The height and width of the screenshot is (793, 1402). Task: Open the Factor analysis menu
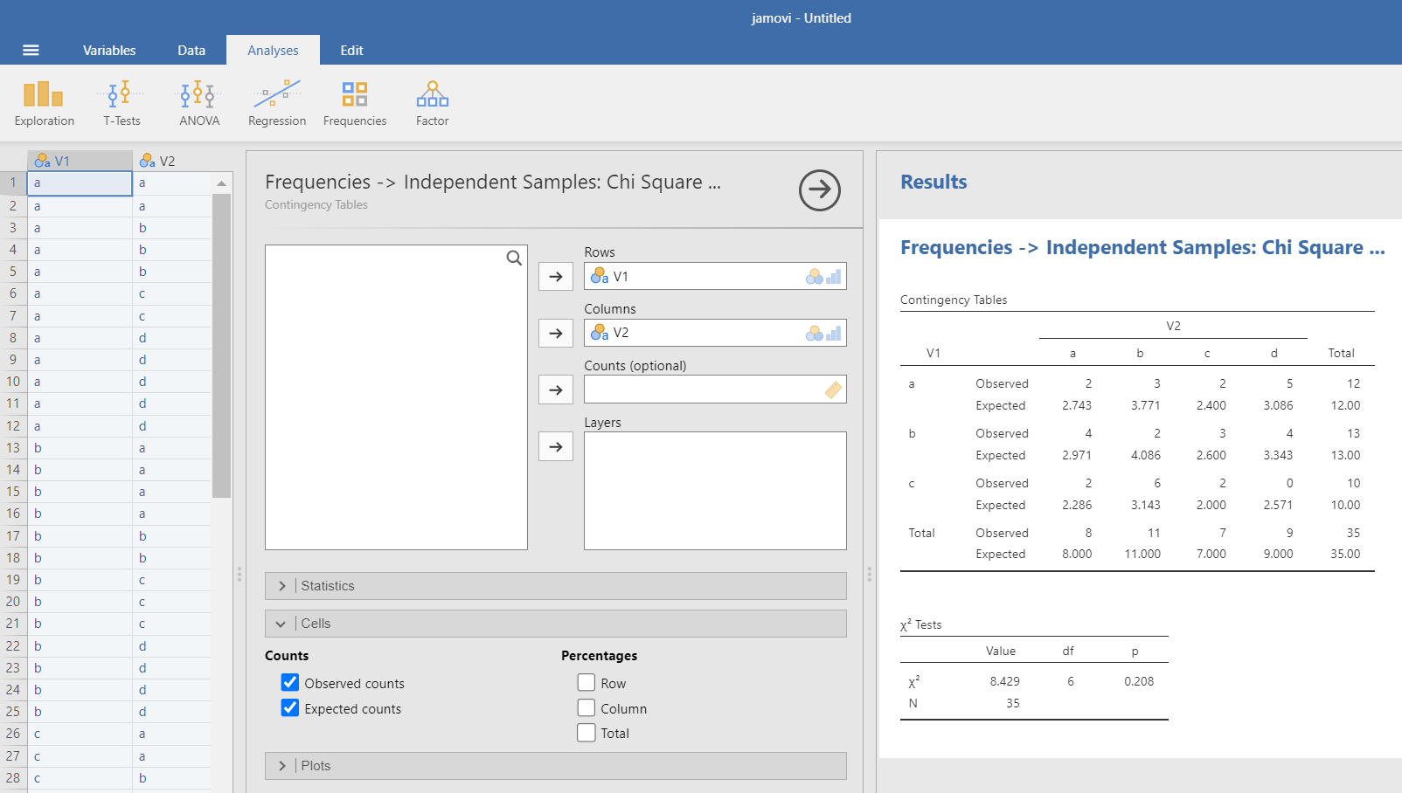click(432, 103)
